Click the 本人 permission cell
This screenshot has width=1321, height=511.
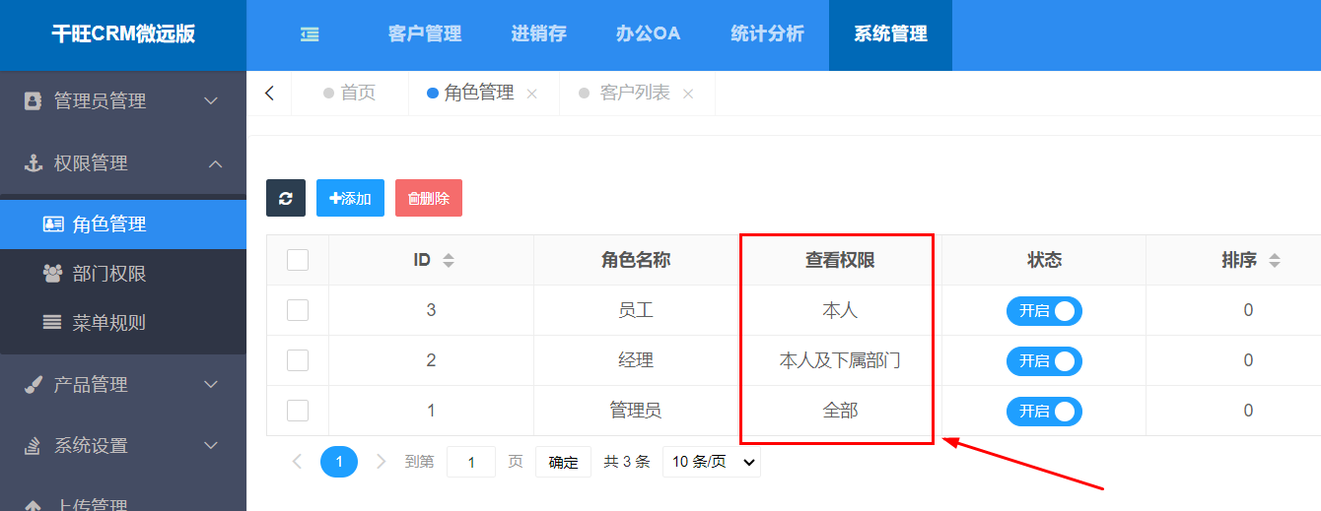pos(840,310)
